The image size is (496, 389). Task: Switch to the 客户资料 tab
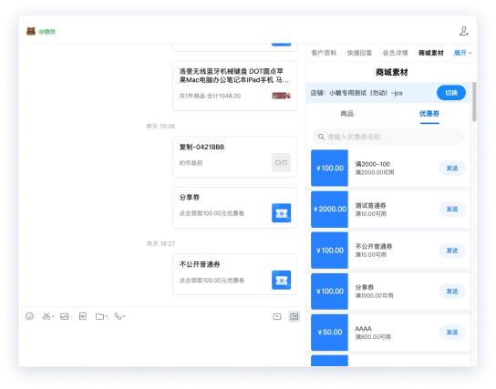(324, 53)
